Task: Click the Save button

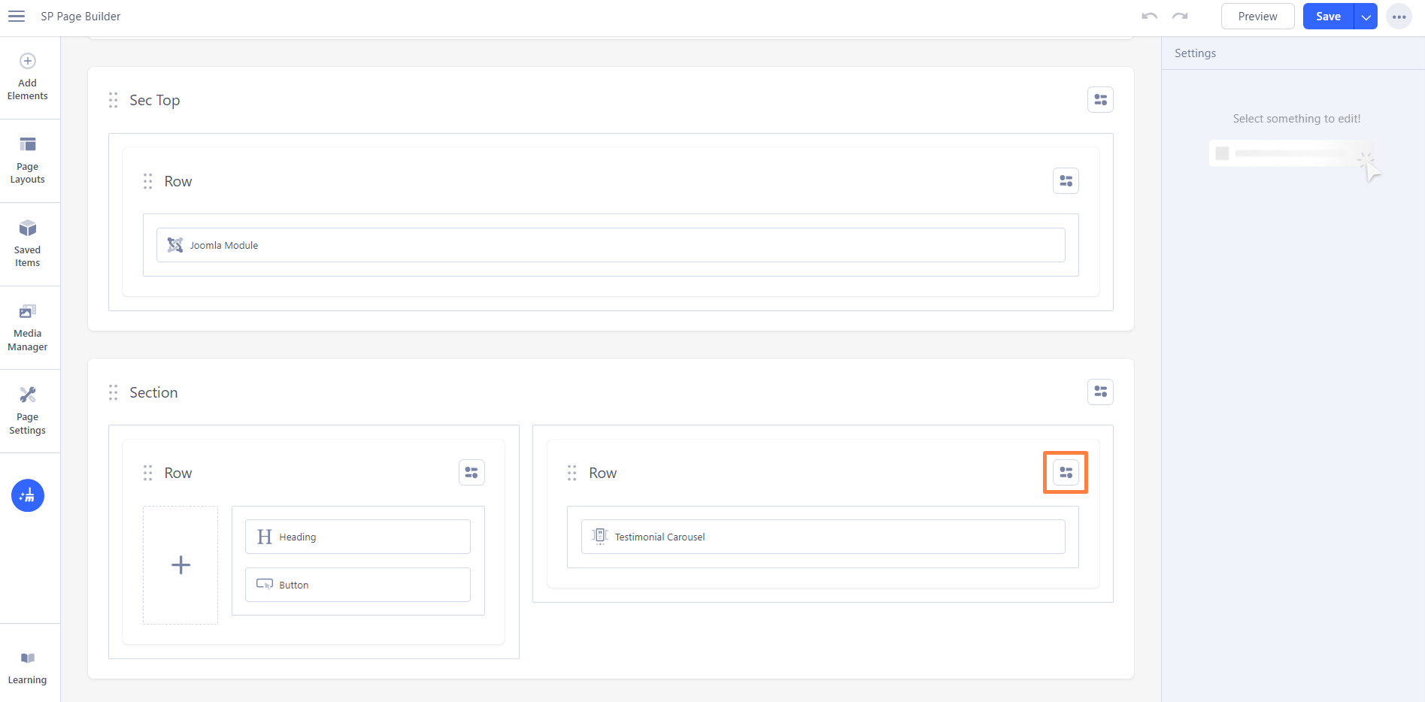Action: (1328, 17)
